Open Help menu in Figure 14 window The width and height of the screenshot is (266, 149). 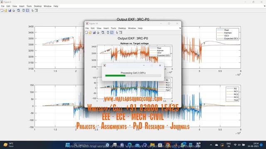tap(140, 28)
